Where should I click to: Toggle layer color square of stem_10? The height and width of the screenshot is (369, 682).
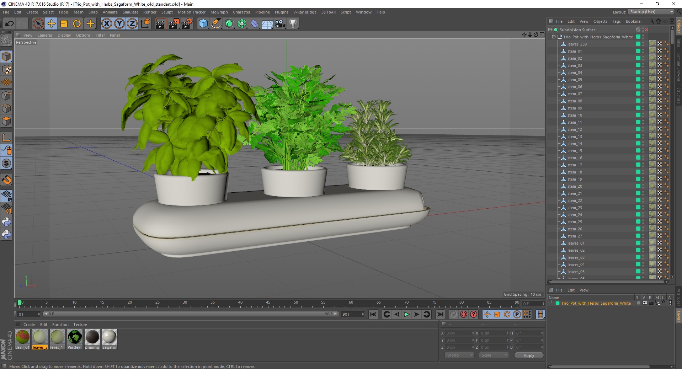click(638, 115)
